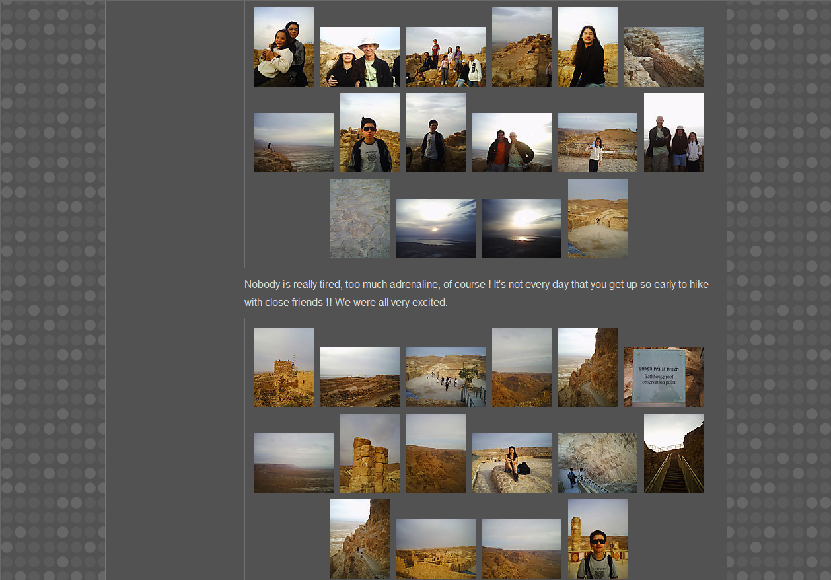Open the sunglasses man beside stone column photo
The width and height of the screenshot is (831, 580).
coord(597,539)
